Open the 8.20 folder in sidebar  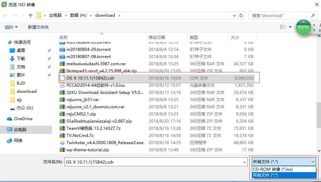(x=21, y=83)
